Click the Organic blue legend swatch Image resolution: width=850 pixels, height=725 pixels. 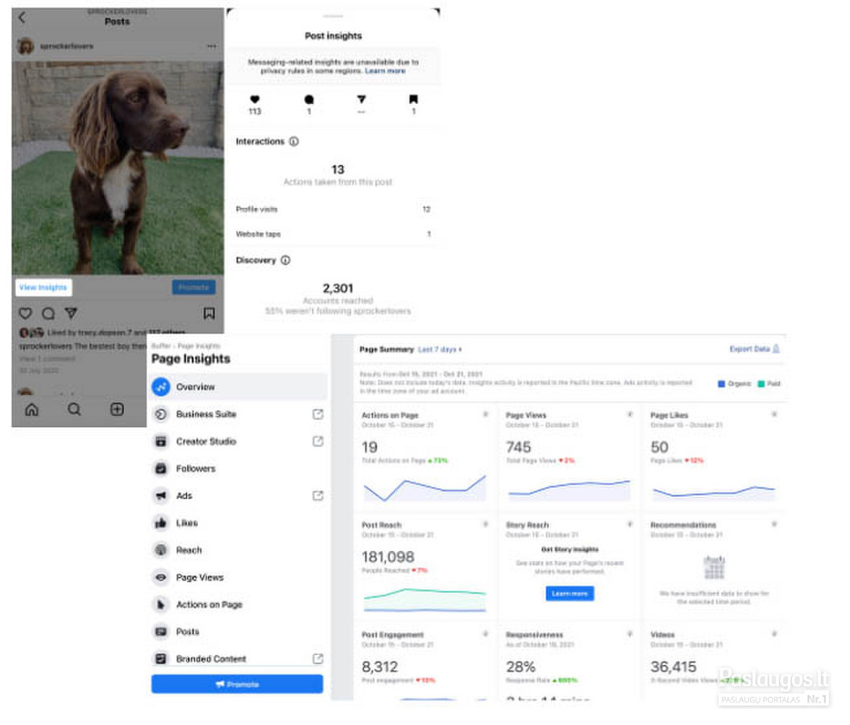[722, 383]
